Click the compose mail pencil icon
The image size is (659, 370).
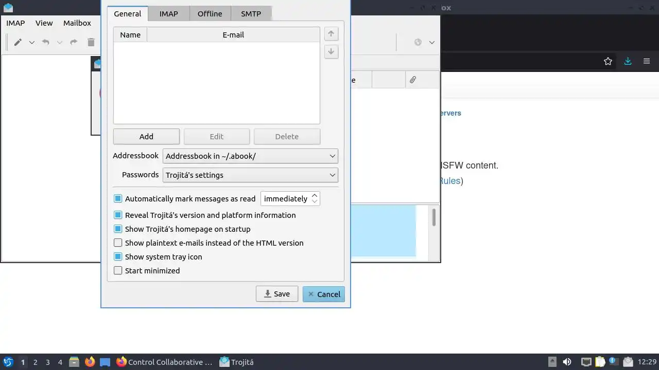(18, 42)
